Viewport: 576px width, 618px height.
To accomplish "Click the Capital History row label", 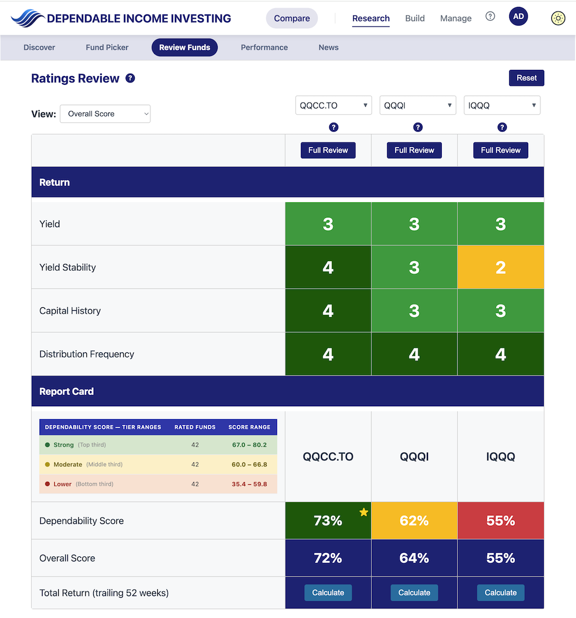I will [x=70, y=311].
